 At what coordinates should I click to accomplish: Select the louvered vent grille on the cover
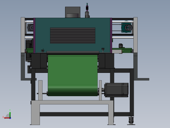73,35
